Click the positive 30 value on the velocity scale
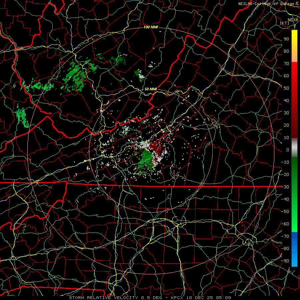 (x=286, y=113)
